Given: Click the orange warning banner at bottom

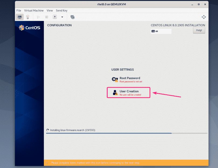Looking at the screenshot, I should click(x=126, y=163).
